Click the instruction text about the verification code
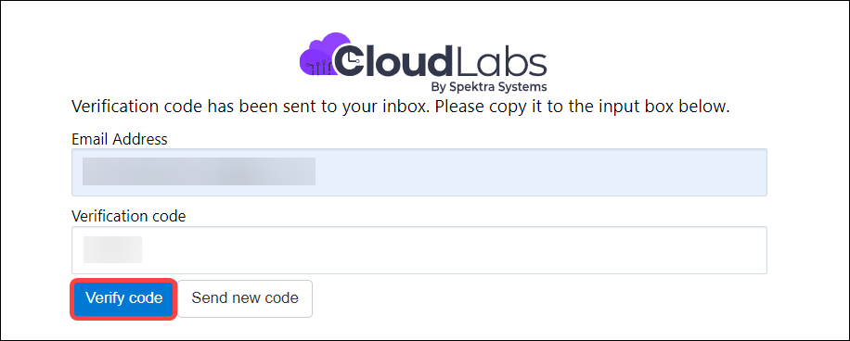The image size is (850, 341). click(x=401, y=107)
